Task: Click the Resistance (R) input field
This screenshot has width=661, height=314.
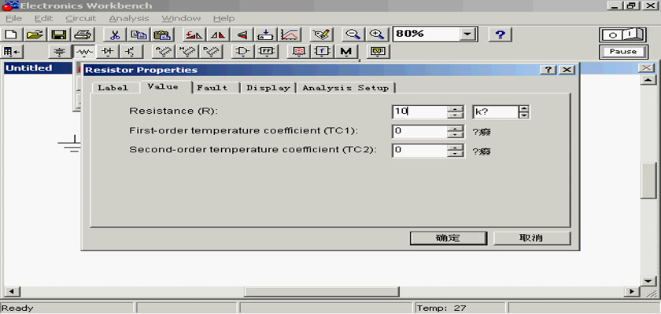Action: point(419,111)
